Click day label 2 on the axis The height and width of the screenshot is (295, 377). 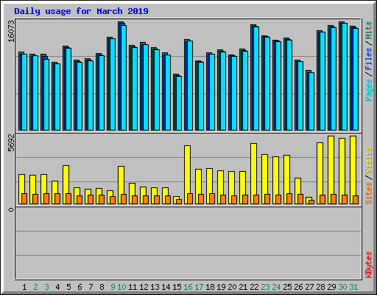35,287
